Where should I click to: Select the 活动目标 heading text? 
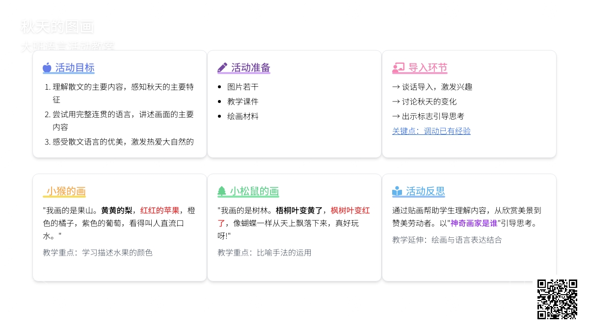pos(75,68)
